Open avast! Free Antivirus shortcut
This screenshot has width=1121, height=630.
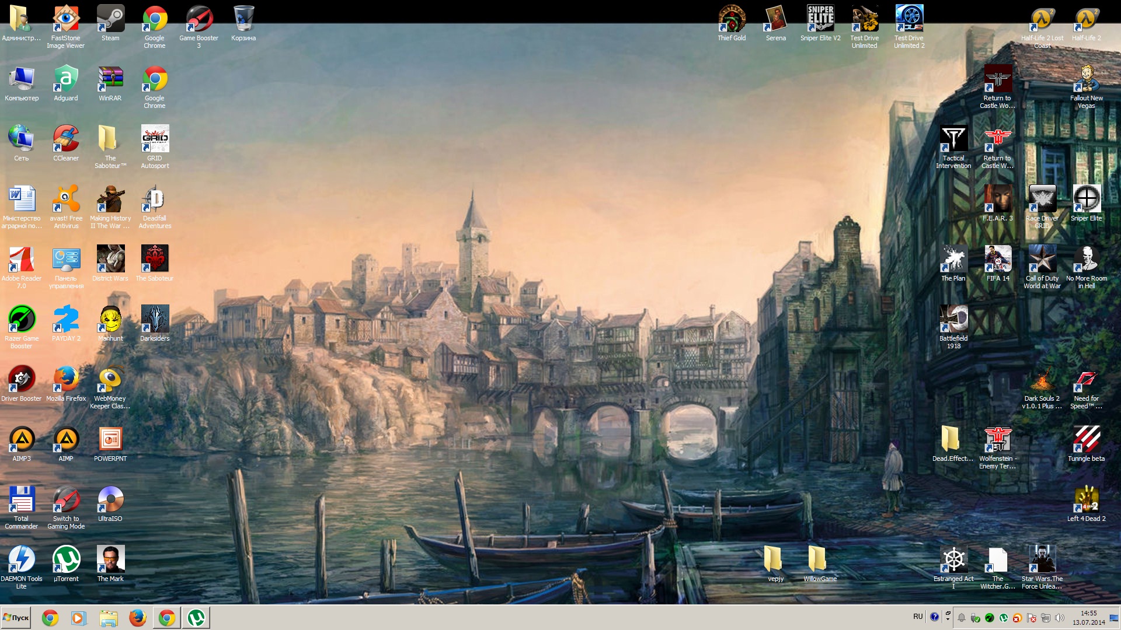tap(66, 206)
